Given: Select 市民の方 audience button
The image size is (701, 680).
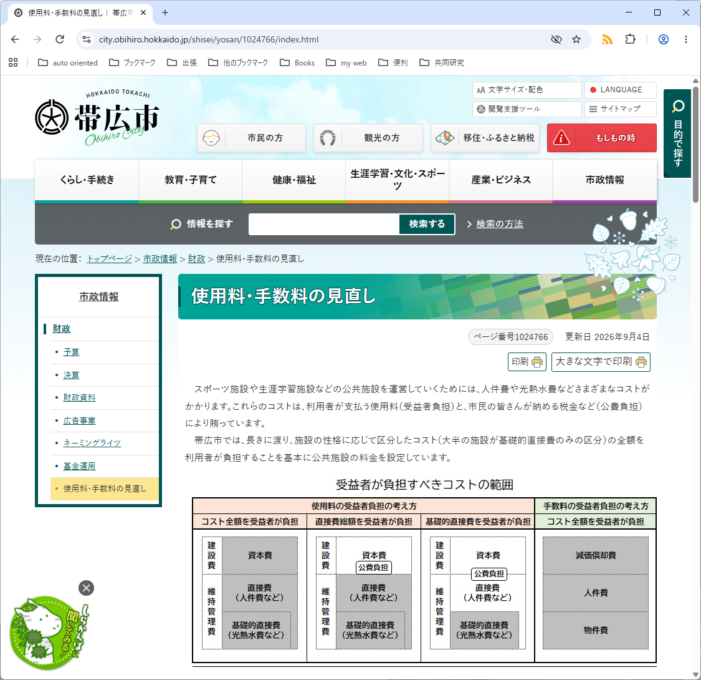Looking at the screenshot, I should pyautogui.click(x=251, y=138).
